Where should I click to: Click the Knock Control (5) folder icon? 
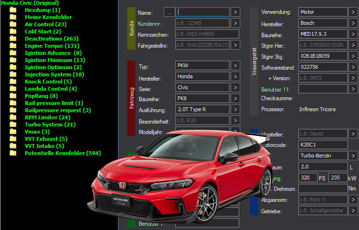13,82
